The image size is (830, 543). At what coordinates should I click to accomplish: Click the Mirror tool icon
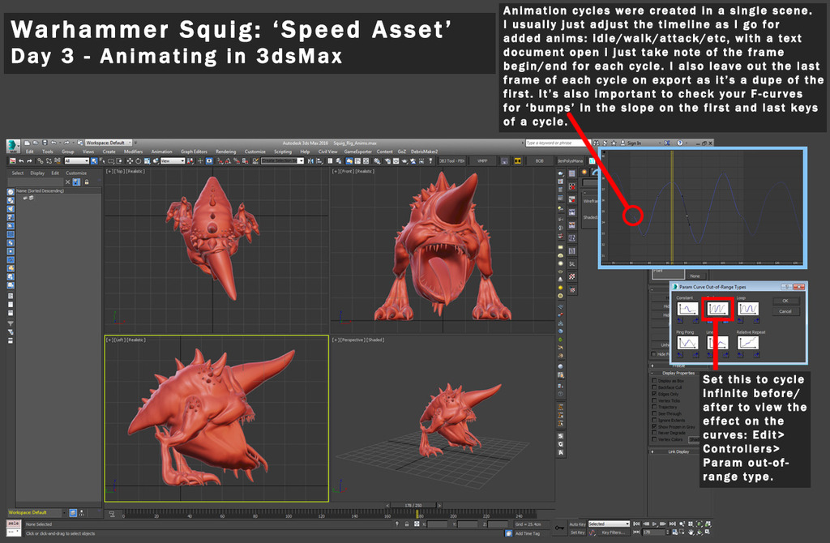click(x=310, y=161)
